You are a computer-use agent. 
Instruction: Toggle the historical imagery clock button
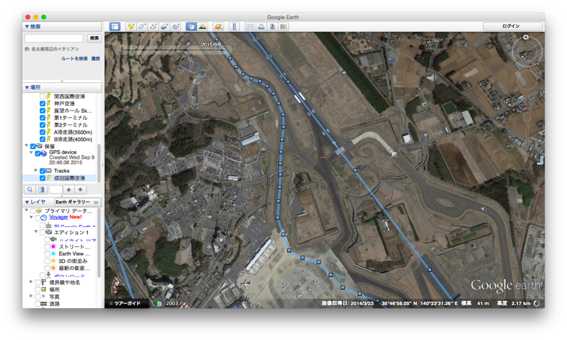pyautogui.click(x=191, y=27)
